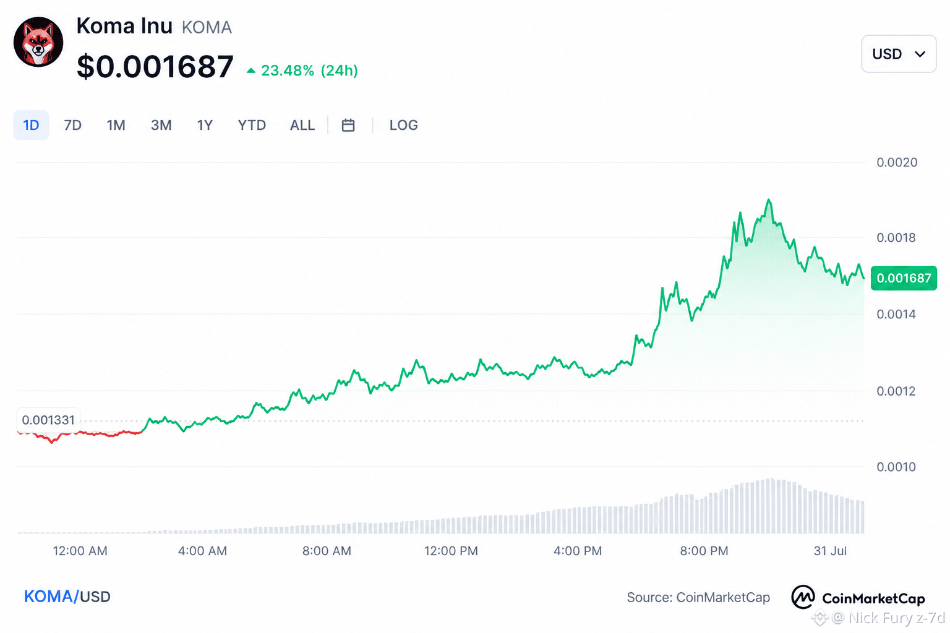950x633 pixels.
Task: Click the Binance watermark icon near Nick Fury
Action: pos(819,617)
